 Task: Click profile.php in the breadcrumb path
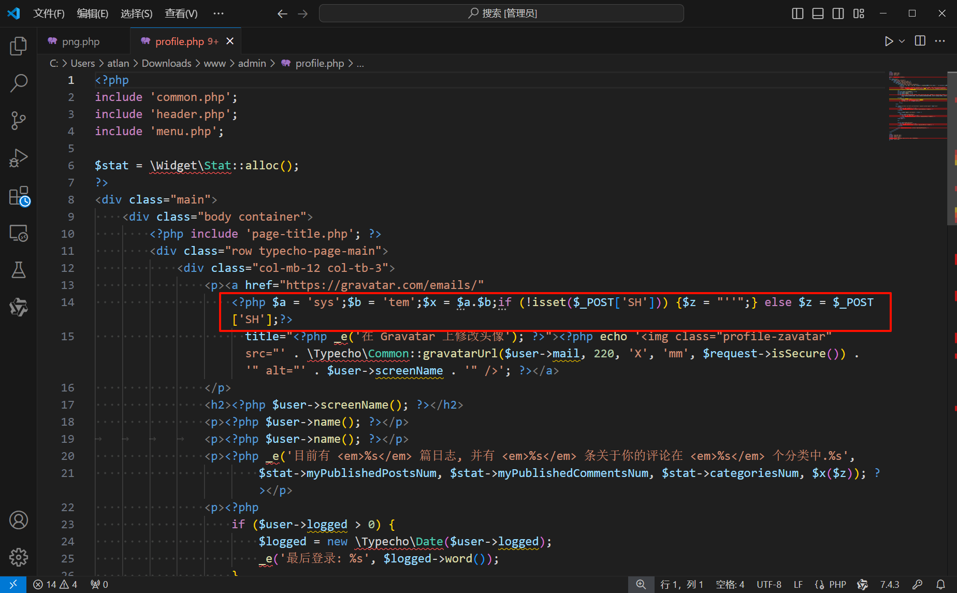coord(313,63)
